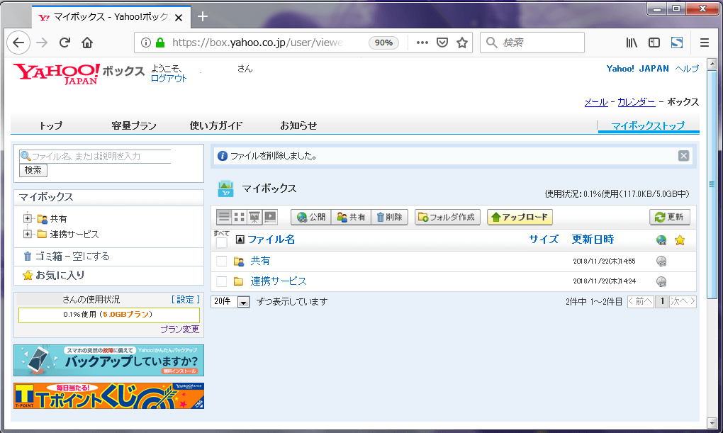The image size is (723, 433).
Task: Open ゴミ箱 via the trash icon
Action: point(26,256)
